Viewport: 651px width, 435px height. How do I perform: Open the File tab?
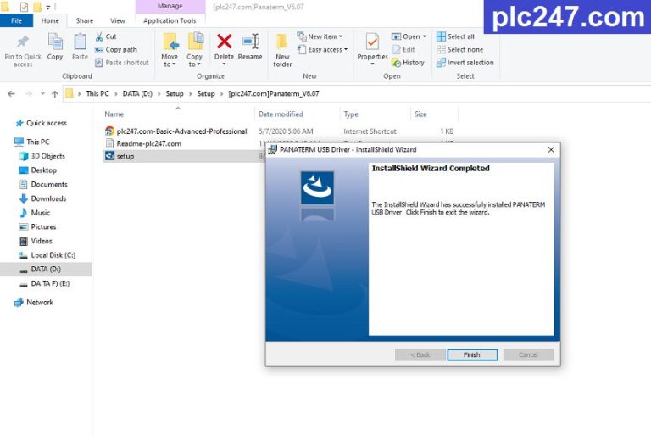[x=17, y=20]
